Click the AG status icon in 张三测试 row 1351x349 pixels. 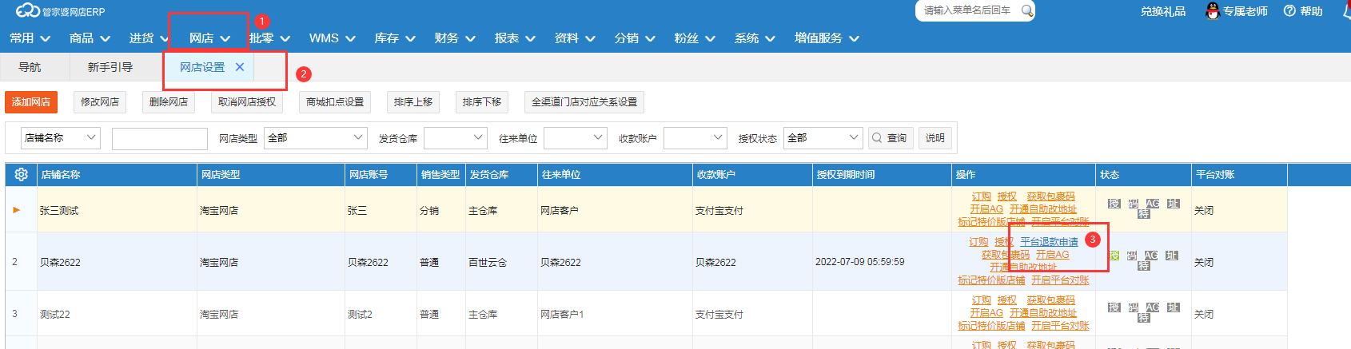click(x=1152, y=204)
